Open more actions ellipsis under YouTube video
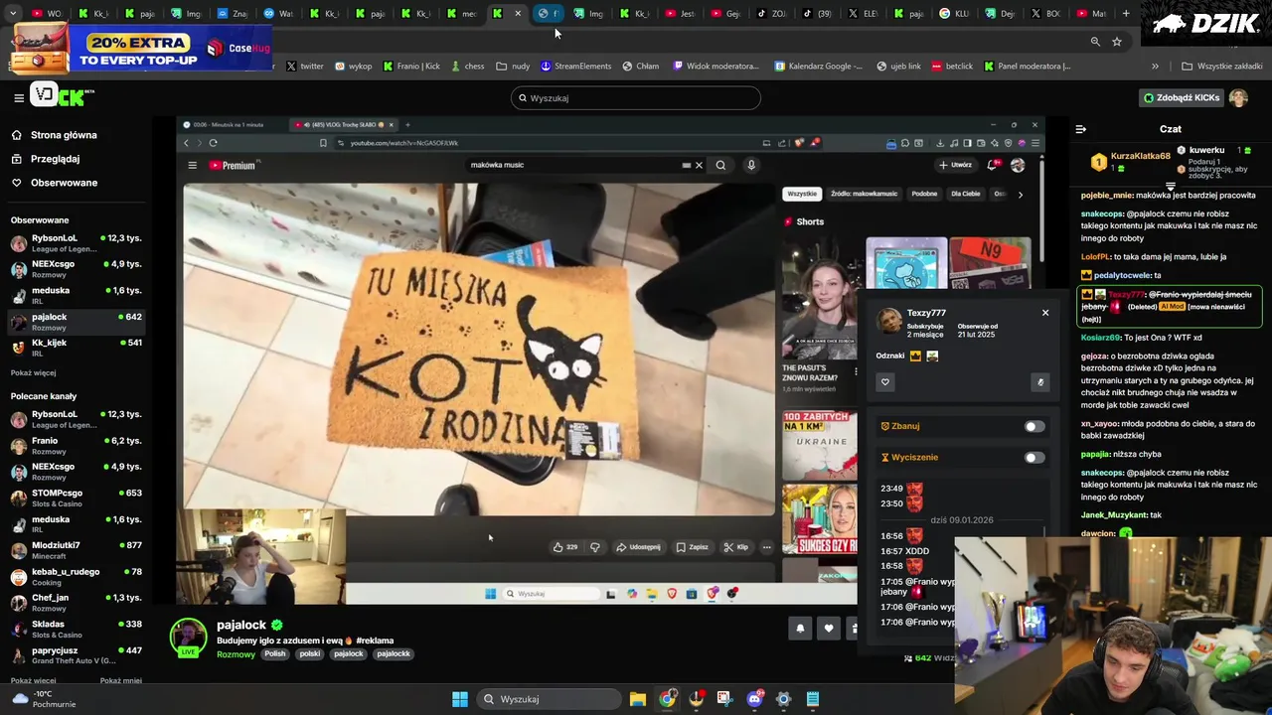 [x=766, y=547]
